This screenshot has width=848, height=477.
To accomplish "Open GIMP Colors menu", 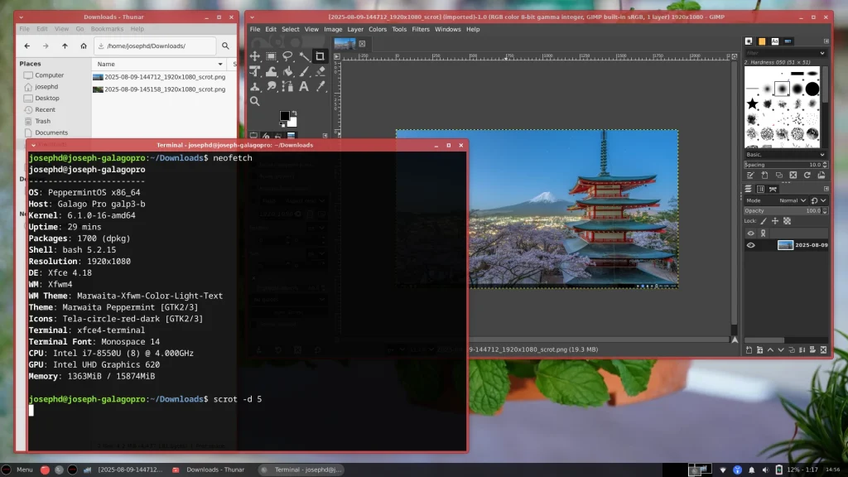I will point(378,29).
